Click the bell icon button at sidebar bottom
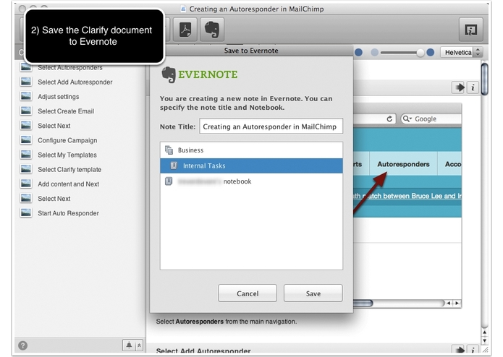Screen dimensions: 503x357 129,345
